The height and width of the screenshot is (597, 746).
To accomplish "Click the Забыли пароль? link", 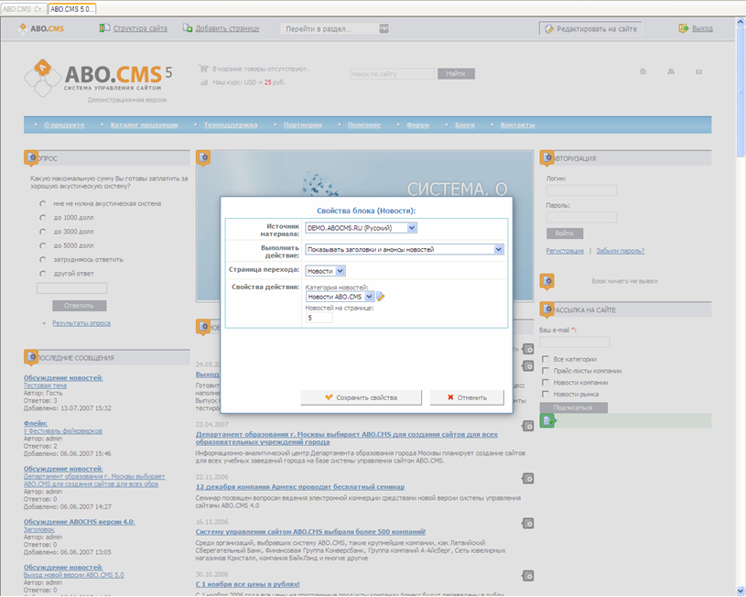I will coord(620,250).
